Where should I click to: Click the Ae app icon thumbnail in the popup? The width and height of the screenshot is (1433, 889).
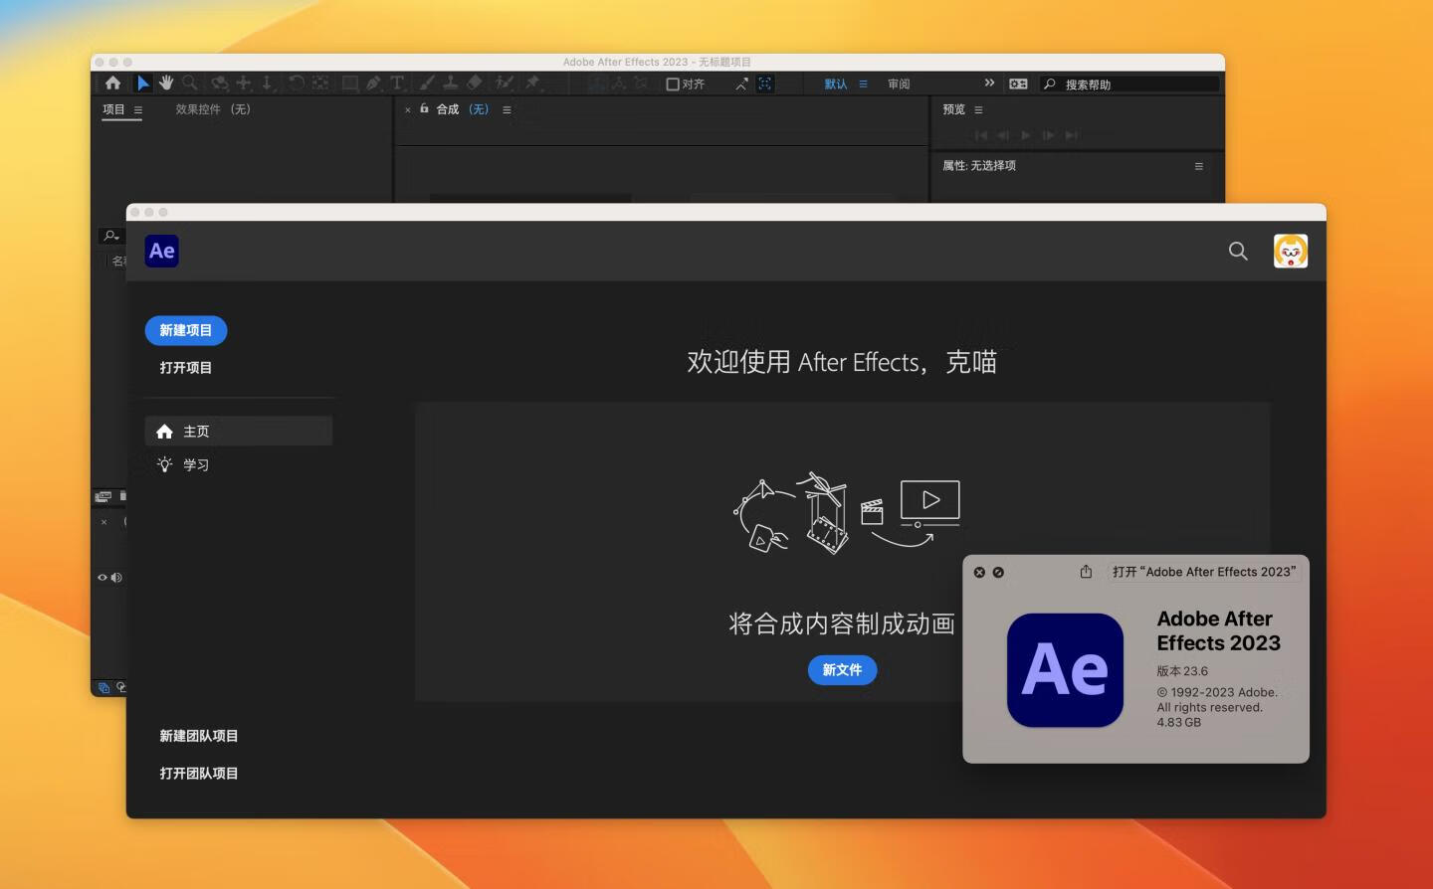(1065, 670)
